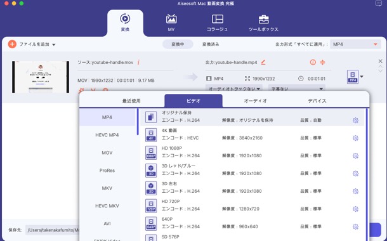Click the MP4 output format icon button
Viewport: 387px width, 241px height.
tap(353, 77)
